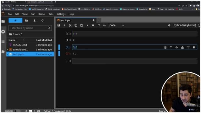Click the 1+2 code cell
Screen dimensions: 201x113
point(135,34)
